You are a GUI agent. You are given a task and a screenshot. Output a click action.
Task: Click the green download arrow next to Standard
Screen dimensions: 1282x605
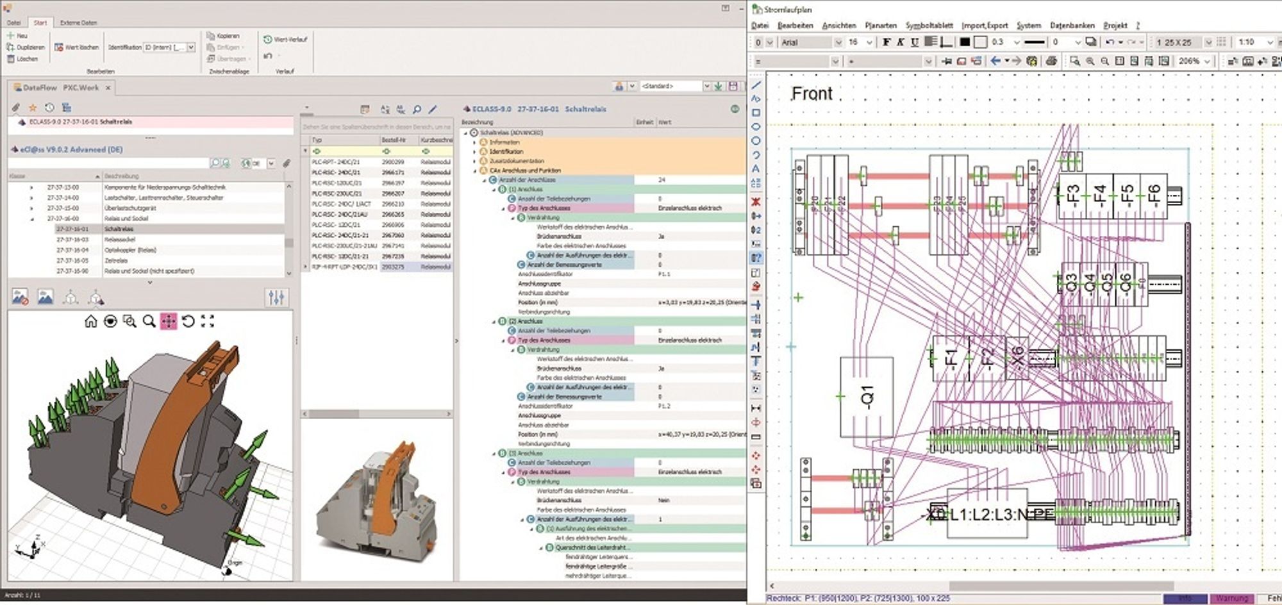(x=719, y=86)
